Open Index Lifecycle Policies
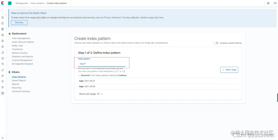278x140 pixels. [23, 42]
